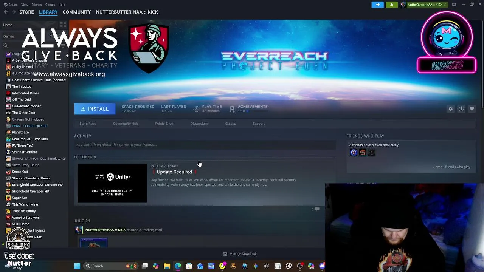
Task: Open the Help menu
Action: pyautogui.click(x=62, y=5)
